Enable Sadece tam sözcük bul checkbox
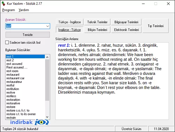This screenshot has height=132, width=175. coord(7,43)
